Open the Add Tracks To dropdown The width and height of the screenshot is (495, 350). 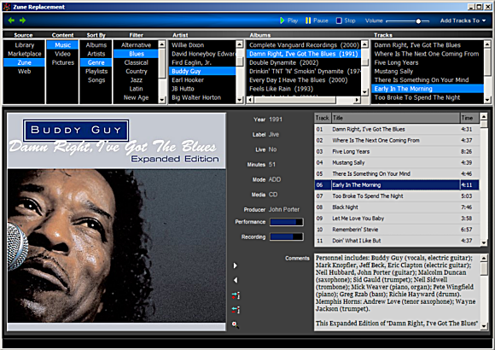(463, 20)
